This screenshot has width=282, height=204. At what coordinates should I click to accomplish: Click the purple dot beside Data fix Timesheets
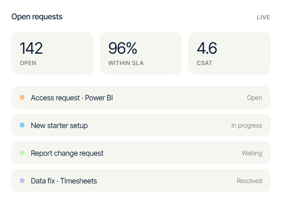22,180
